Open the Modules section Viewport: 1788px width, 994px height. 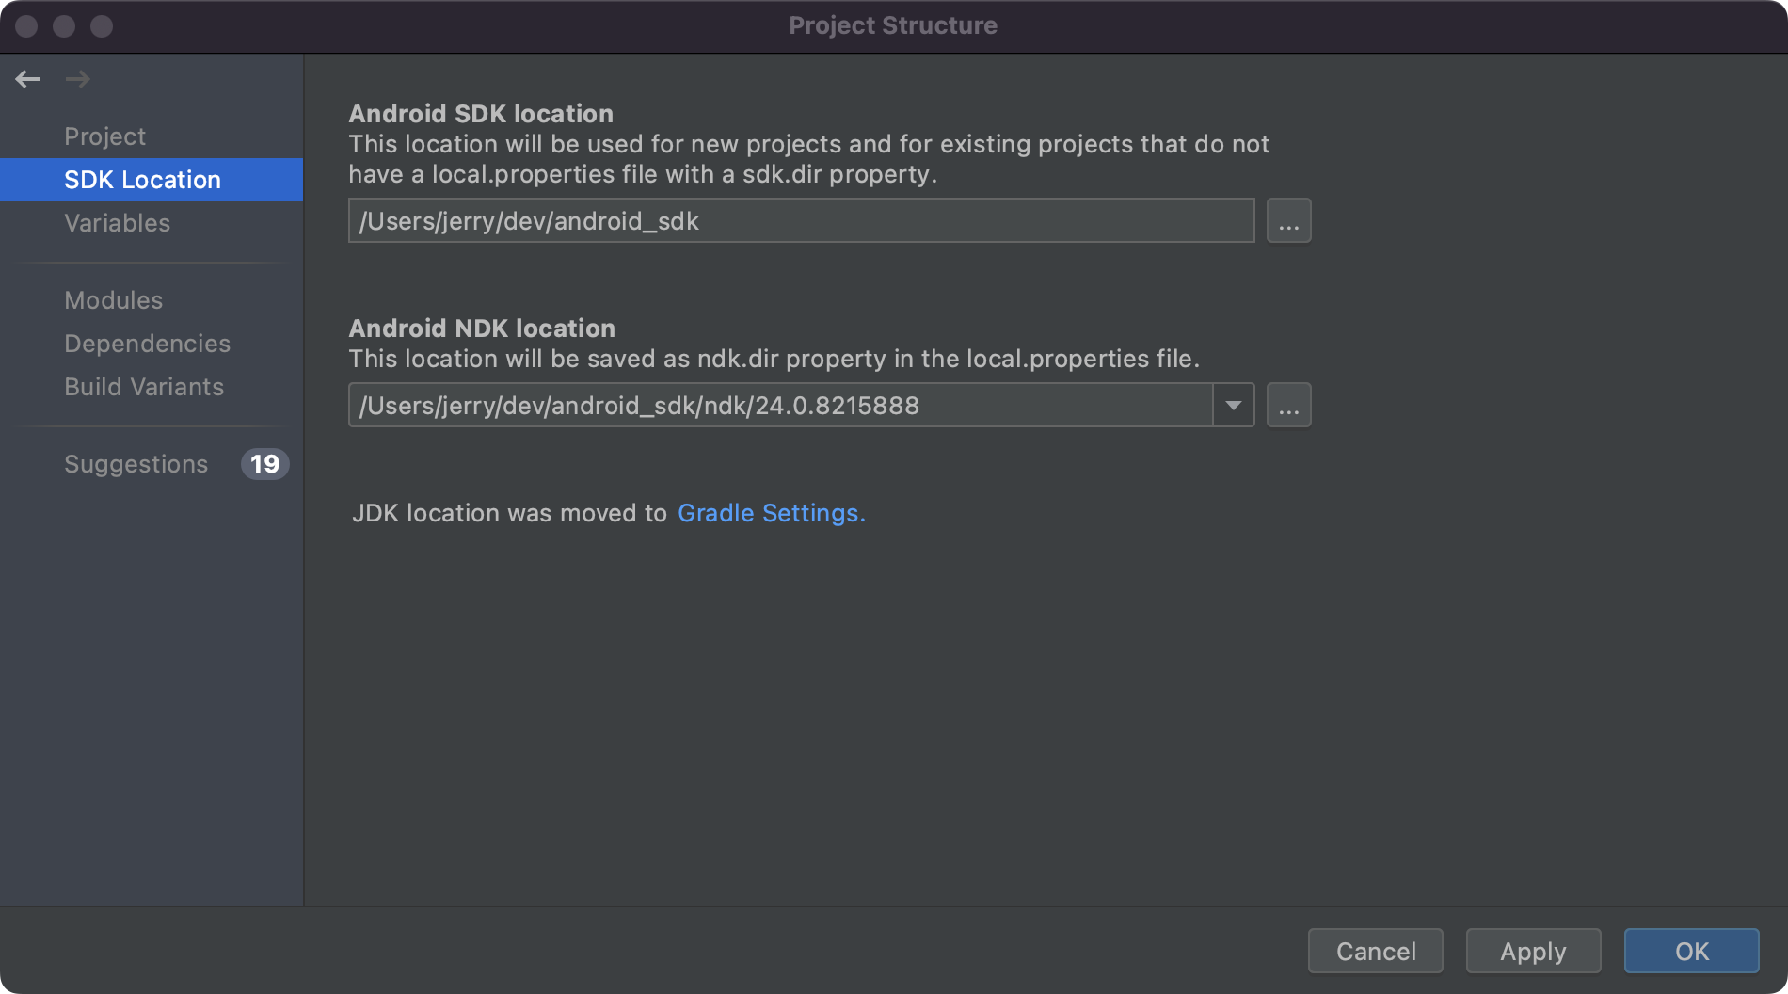tap(113, 300)
